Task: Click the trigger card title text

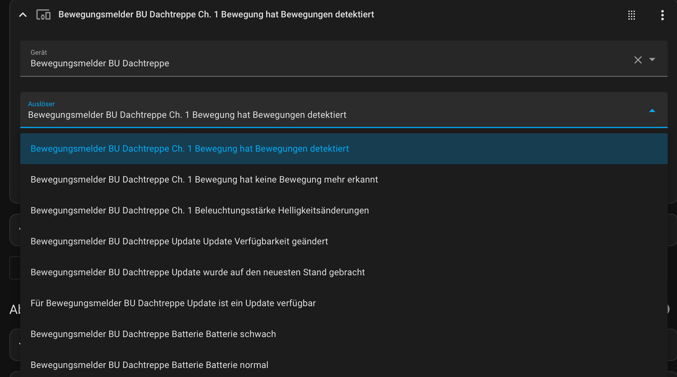Action: click(216, 14)
